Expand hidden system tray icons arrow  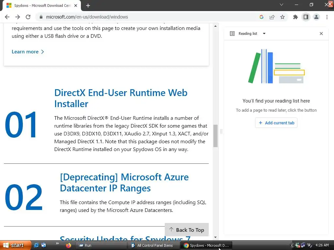tap(292, 245)
